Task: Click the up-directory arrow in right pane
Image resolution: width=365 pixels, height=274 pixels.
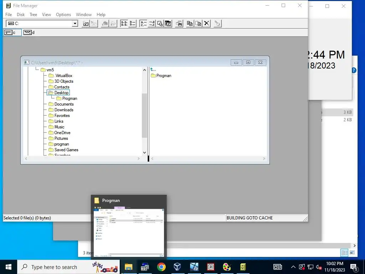Action: (x=153, y=70)
